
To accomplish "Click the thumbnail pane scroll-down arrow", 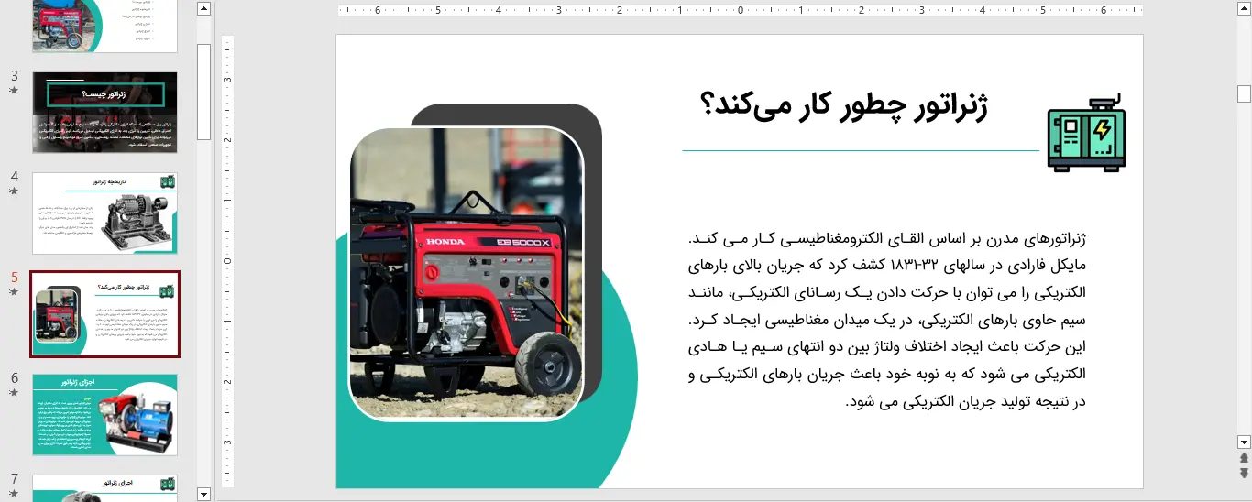I will pyautogui.click(x=203, y=495).
